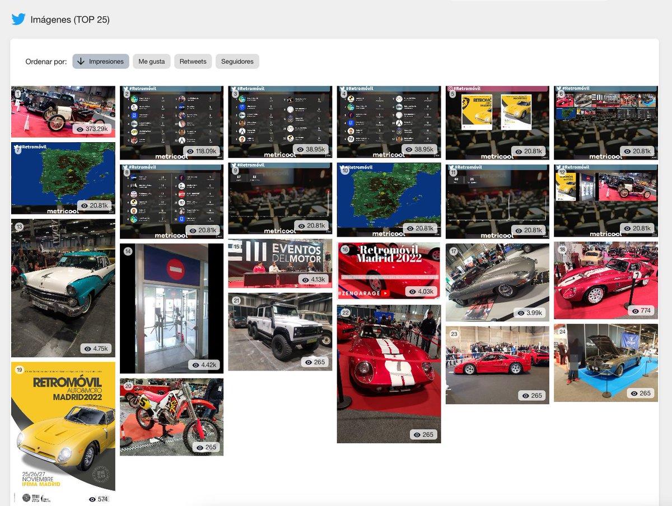
Task: Click the 4.03k impressions badge
Action: point(421,291)
